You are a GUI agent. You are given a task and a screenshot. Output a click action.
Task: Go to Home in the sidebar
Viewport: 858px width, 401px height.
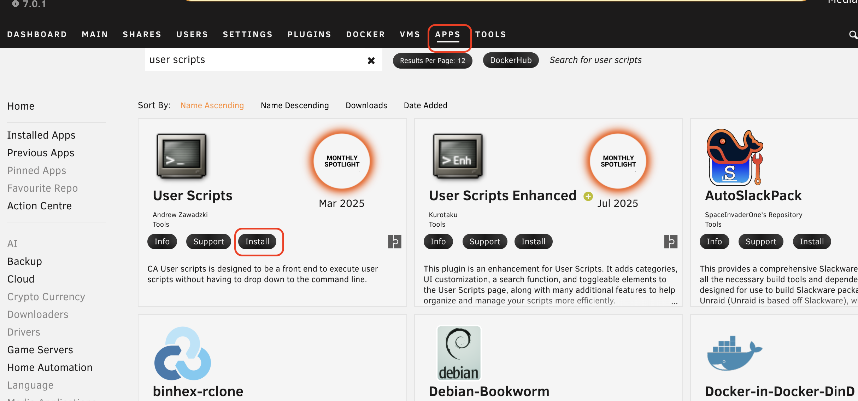[x=21, y=106]
